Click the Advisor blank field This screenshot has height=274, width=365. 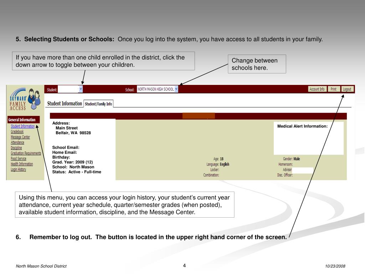(302, 170)
